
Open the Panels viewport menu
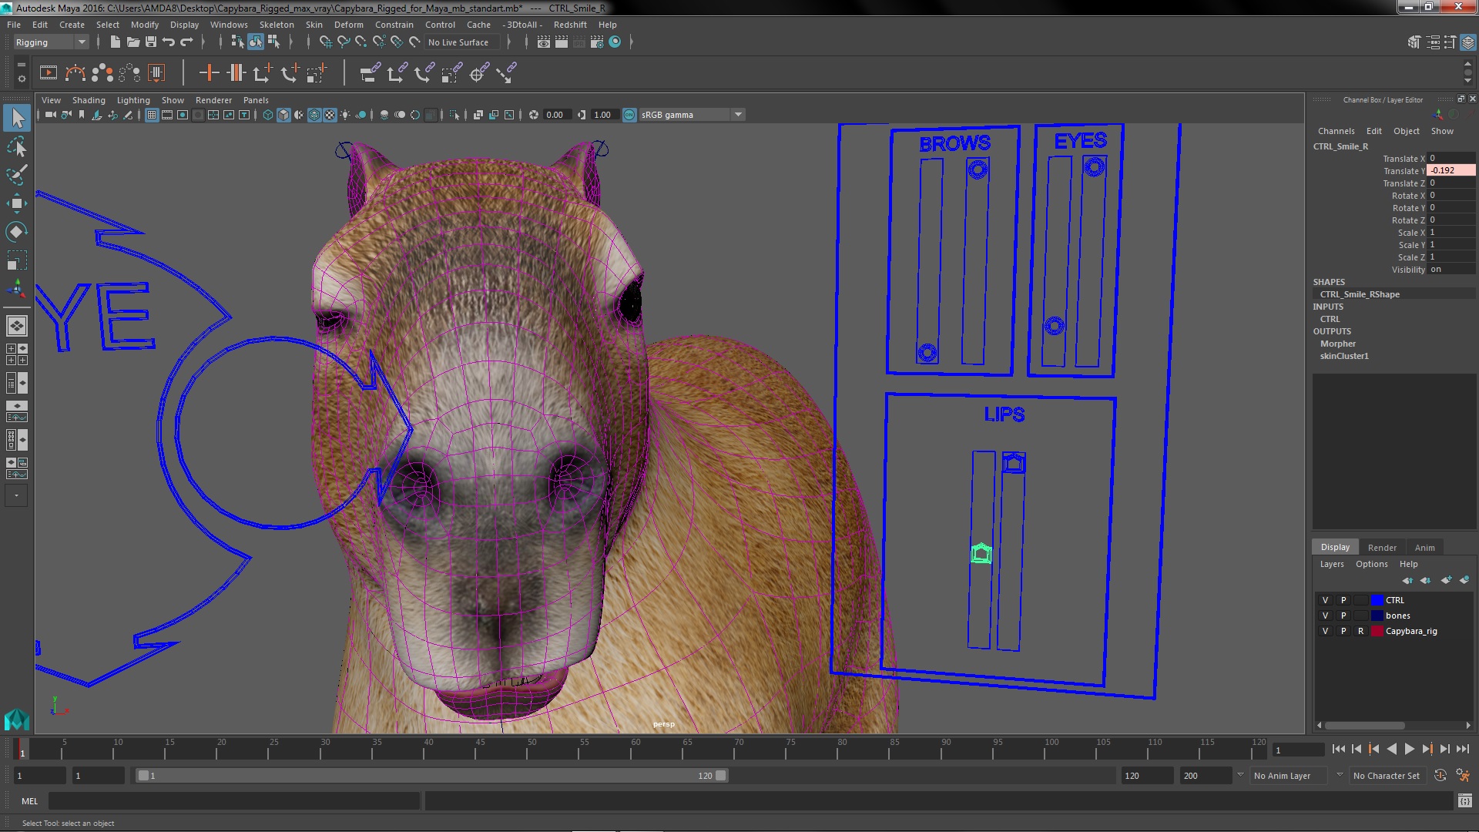point(256,100)
